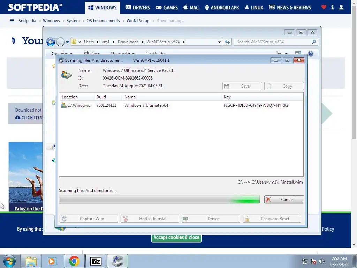Click the Linux penguin icon on Softpedia
Viewport: 357px width, 268px height.
[247, 7]
